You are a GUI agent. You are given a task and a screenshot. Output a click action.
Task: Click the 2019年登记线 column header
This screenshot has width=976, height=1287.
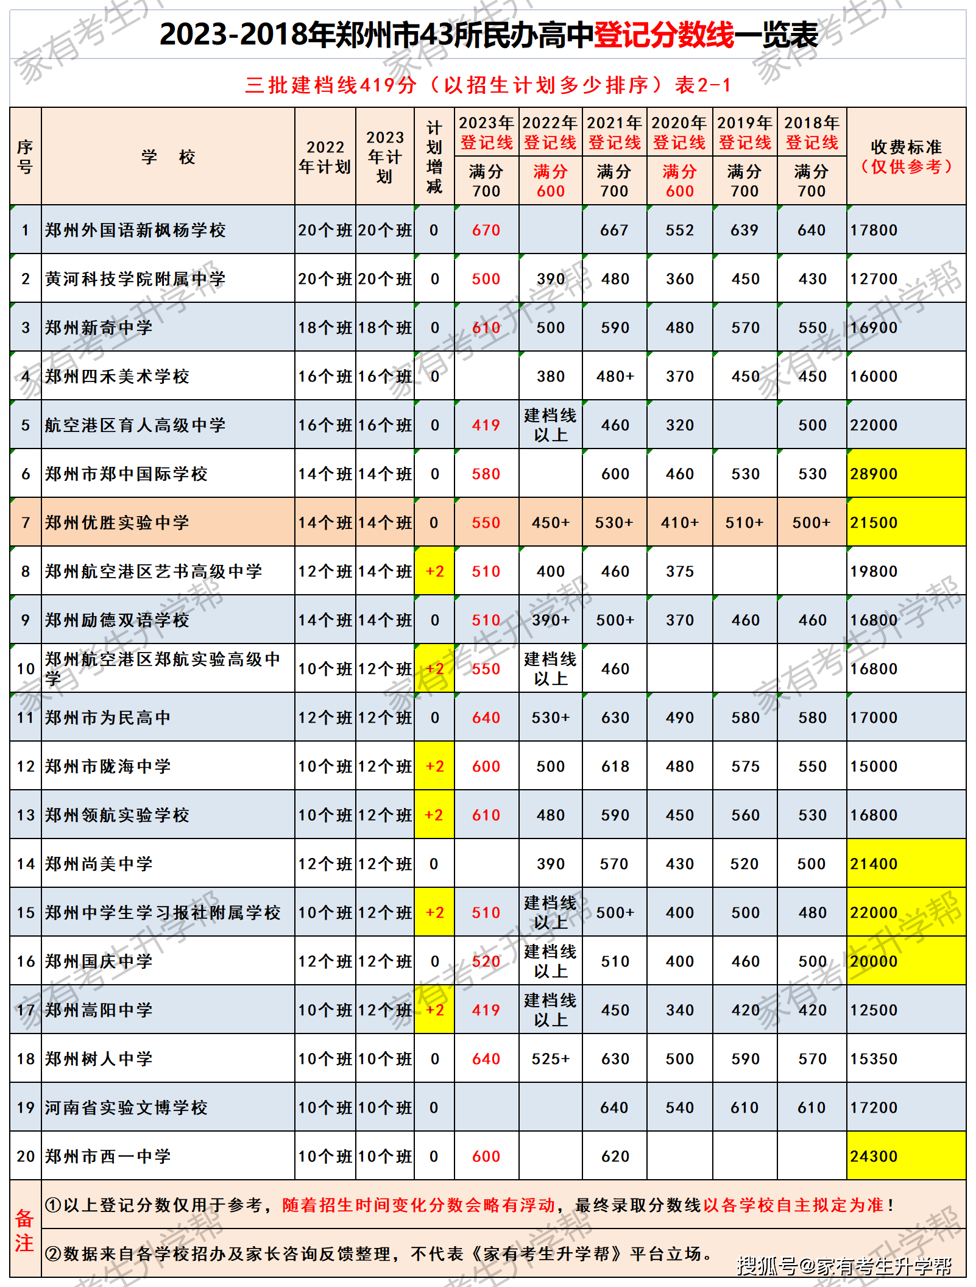(744, 132)
